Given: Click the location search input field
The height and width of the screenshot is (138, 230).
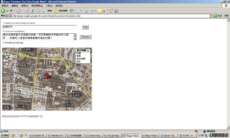Looking at the screenshot, I should (40, 27).
